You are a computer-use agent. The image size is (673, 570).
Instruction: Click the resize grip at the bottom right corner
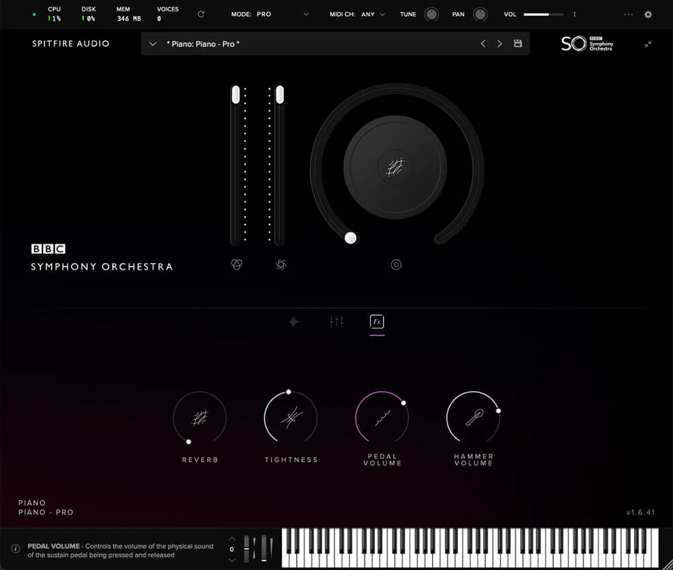(x=667, y=564)
